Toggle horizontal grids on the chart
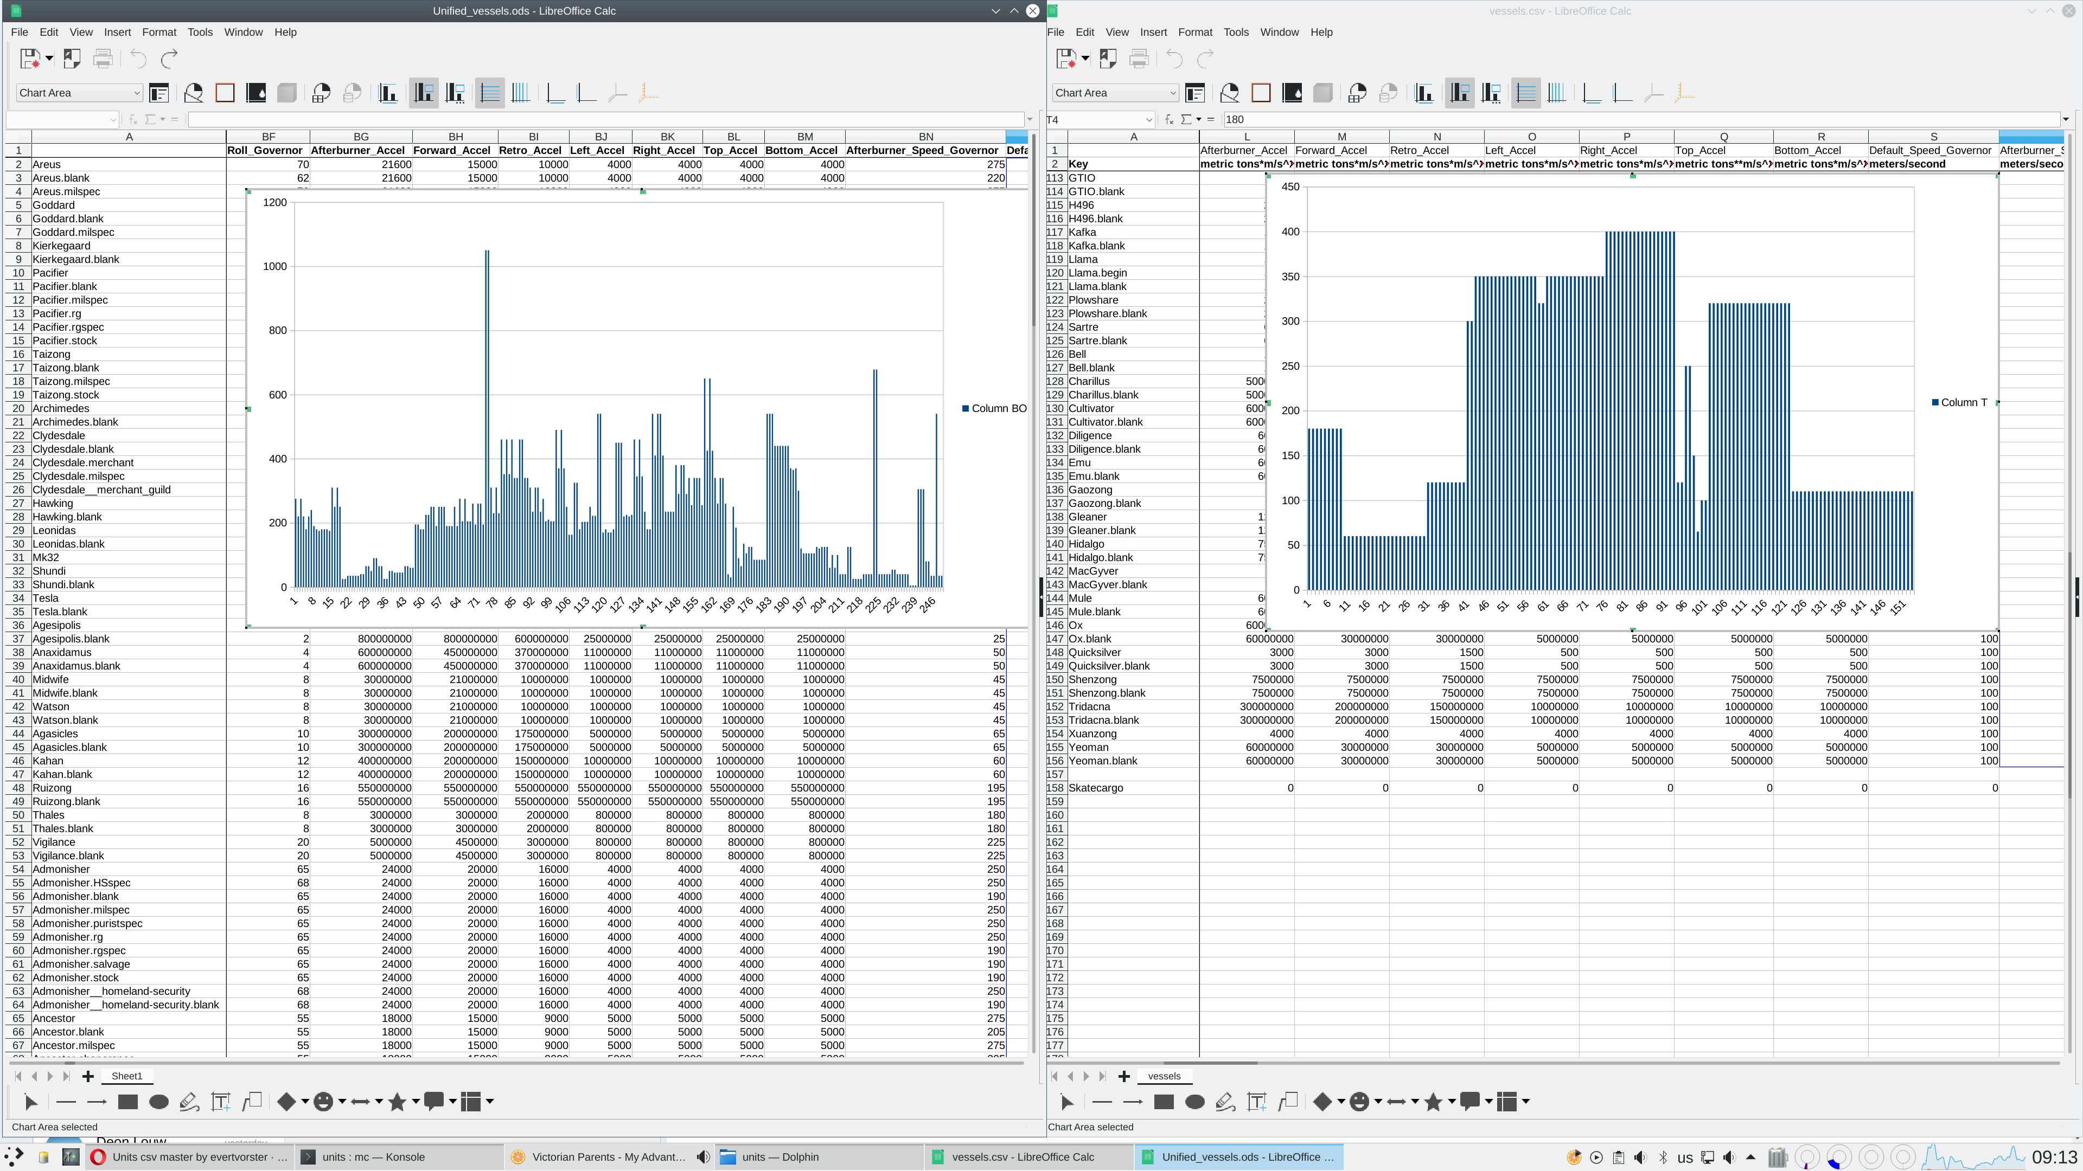The height and width of the screenshot is (1171, 2083). 489,92
